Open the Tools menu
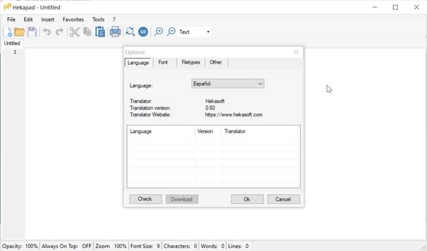The width and height of the screenshot is (427, 251). coord(98,19)
